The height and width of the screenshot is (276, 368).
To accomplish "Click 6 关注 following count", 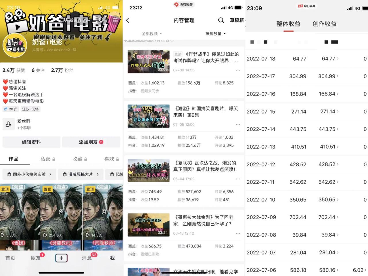I will [38, 70].
